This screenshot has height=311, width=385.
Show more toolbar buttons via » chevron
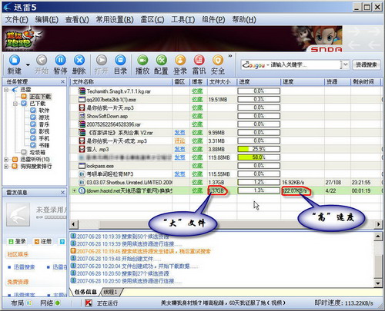[x=230, y=56]
